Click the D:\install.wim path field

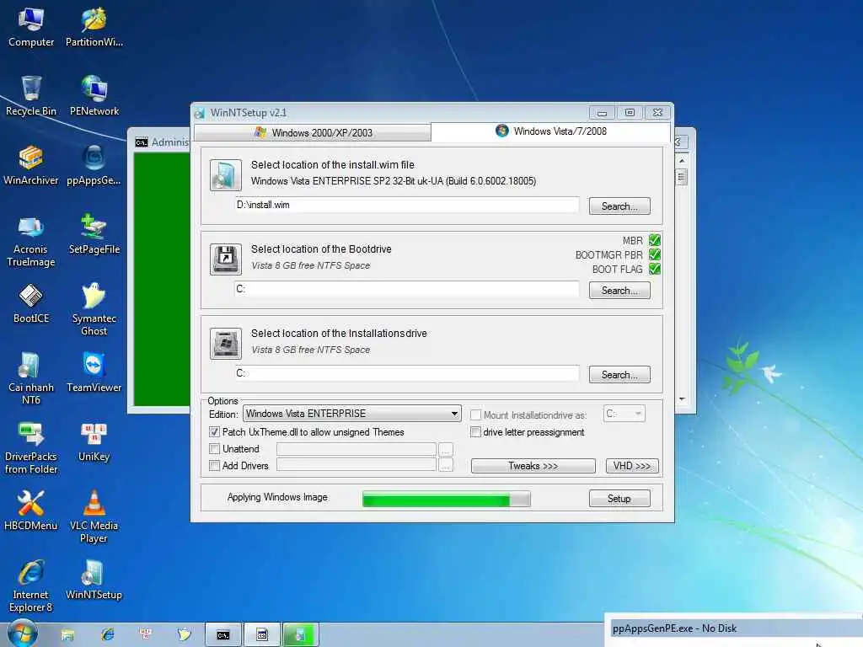point(407,205)
